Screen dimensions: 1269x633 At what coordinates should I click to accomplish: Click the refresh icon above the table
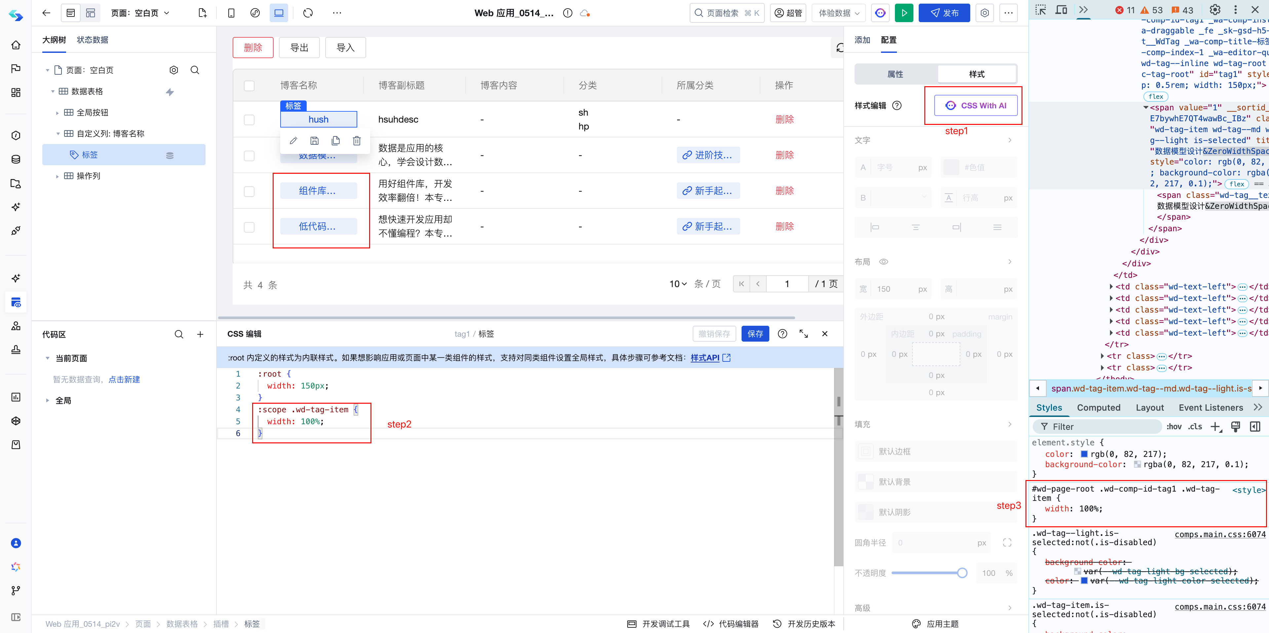(840, 48)
